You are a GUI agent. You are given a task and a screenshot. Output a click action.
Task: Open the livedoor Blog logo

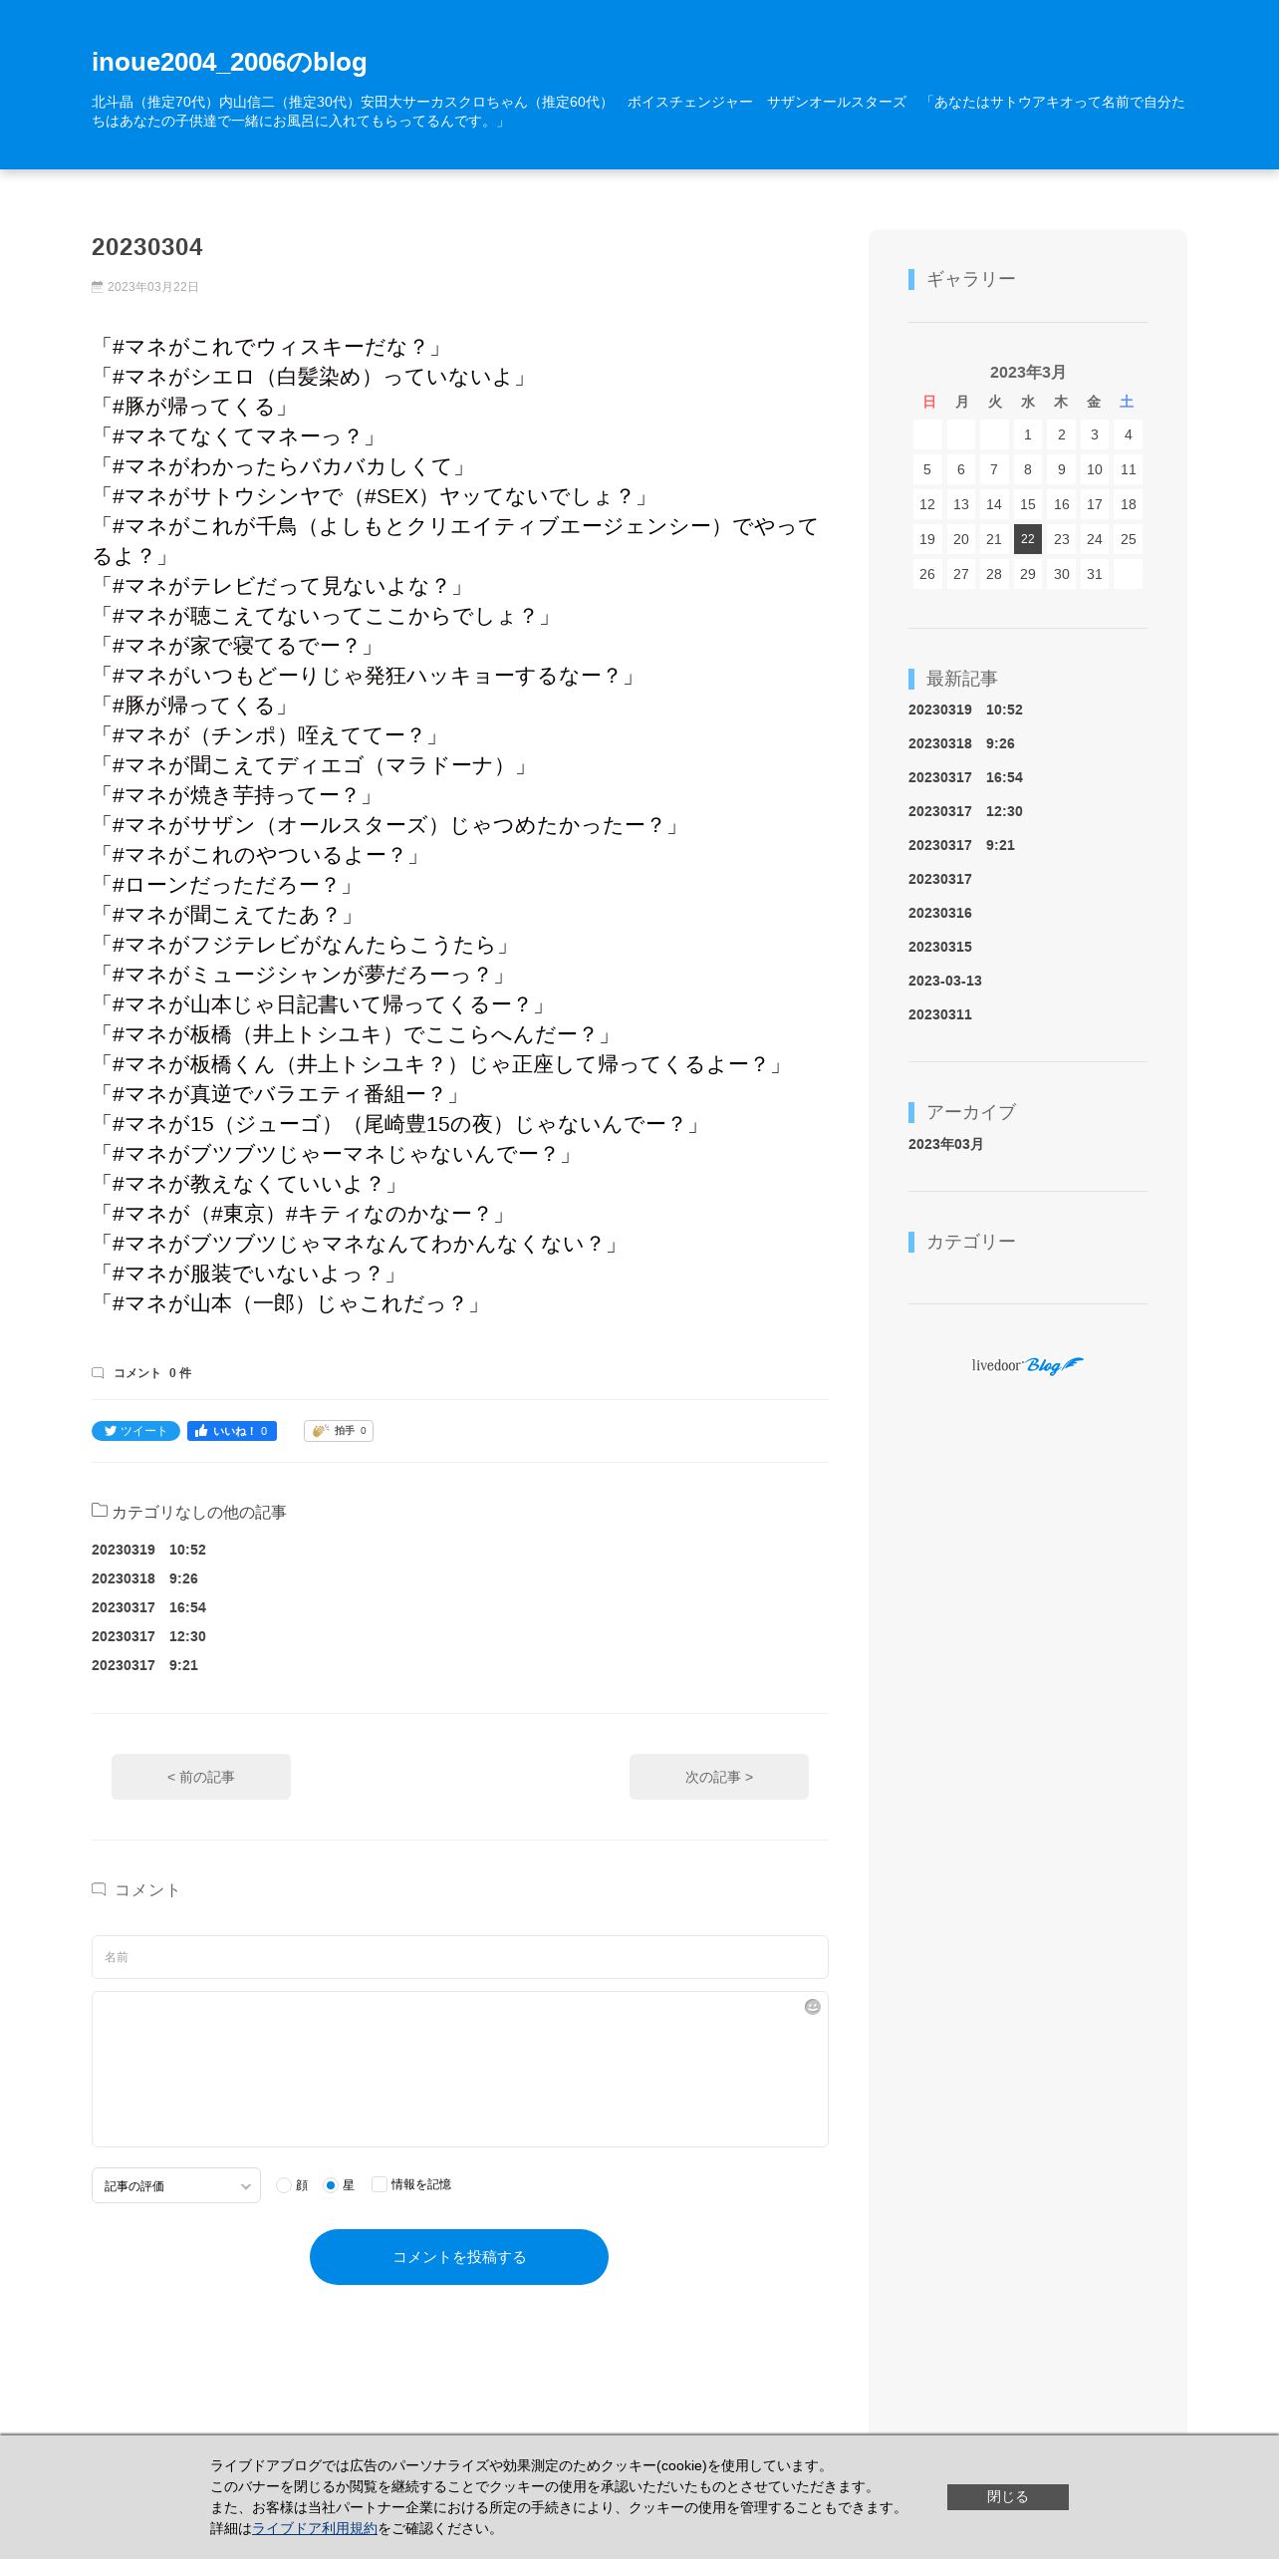coord(1028,1365)
